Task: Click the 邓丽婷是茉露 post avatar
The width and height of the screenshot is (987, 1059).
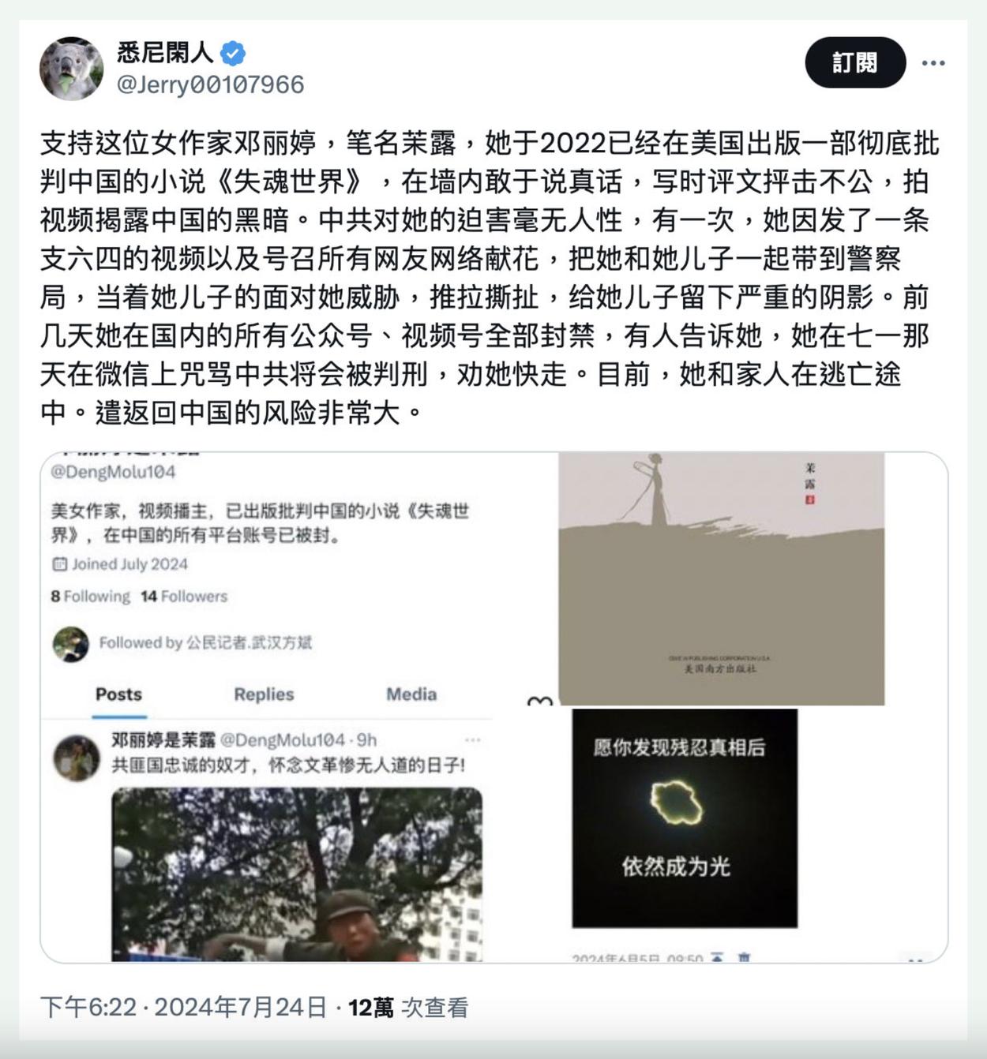Action: [x=76, y=758]
